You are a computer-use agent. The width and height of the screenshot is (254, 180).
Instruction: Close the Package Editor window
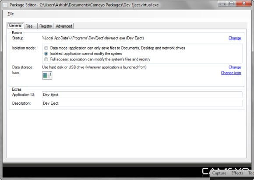(x=244, y=4)
